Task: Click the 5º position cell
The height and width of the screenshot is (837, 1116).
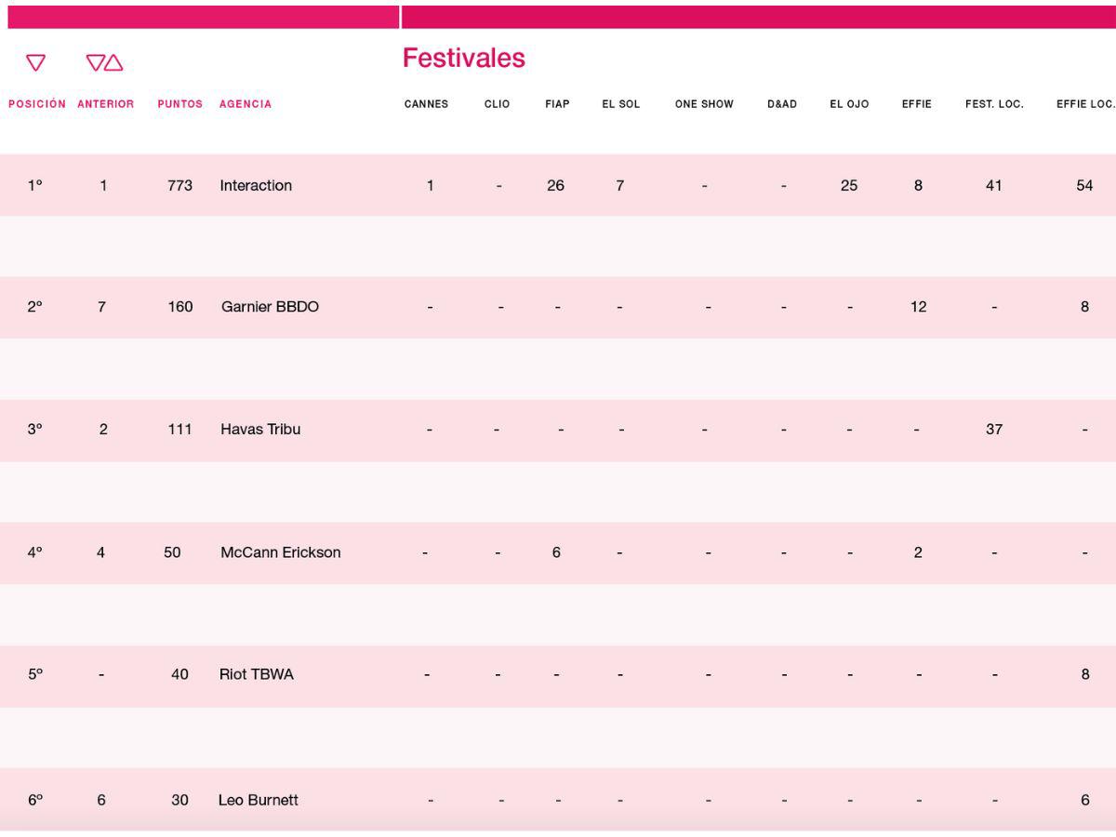Action: [x=35, y=674]
